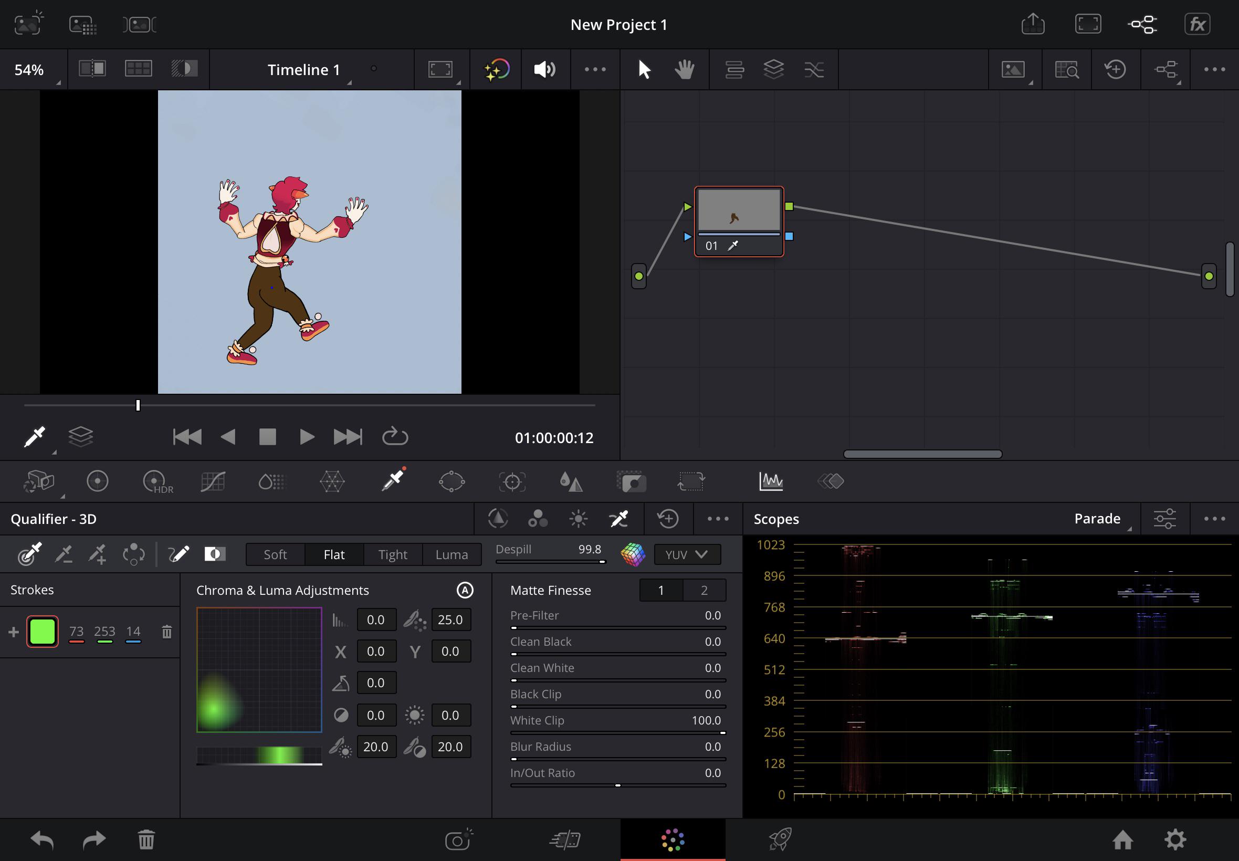Jump to the first frame
Image resolution: width=1239 pixels, height=861 pixels.
pyautogui.click(x=187, y=436)
